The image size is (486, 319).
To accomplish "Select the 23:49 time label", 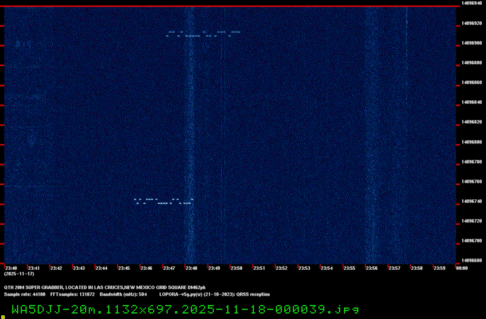I will tap(214, 268).
